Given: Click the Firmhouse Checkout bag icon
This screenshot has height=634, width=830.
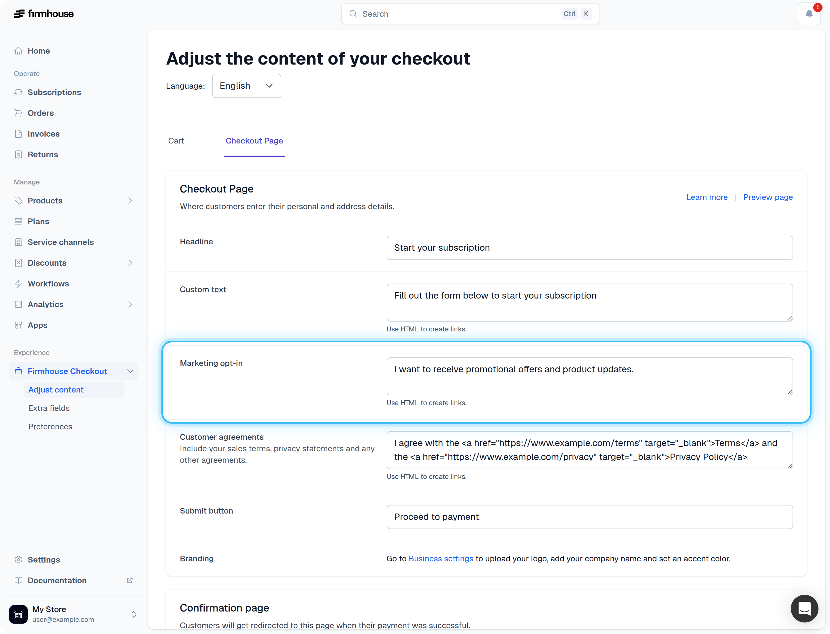Looking at the screenshot, I should pyautogui.click(x=18, y=371).
